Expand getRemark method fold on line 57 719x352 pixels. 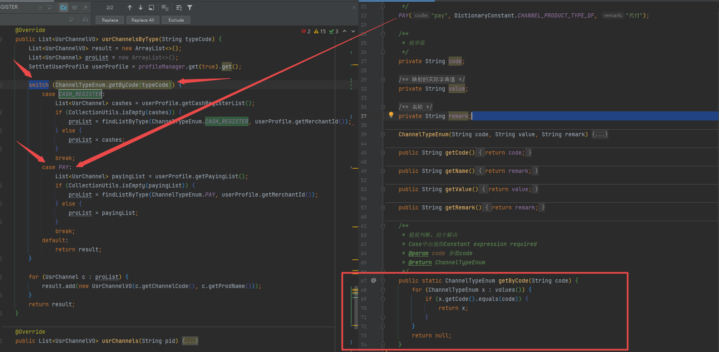tap(383, 207)
